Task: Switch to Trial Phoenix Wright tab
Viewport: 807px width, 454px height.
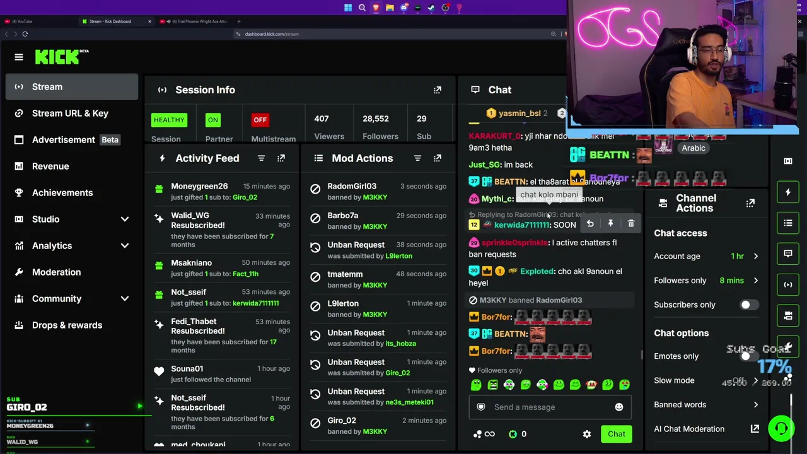Action: click(x=194, y=21)
